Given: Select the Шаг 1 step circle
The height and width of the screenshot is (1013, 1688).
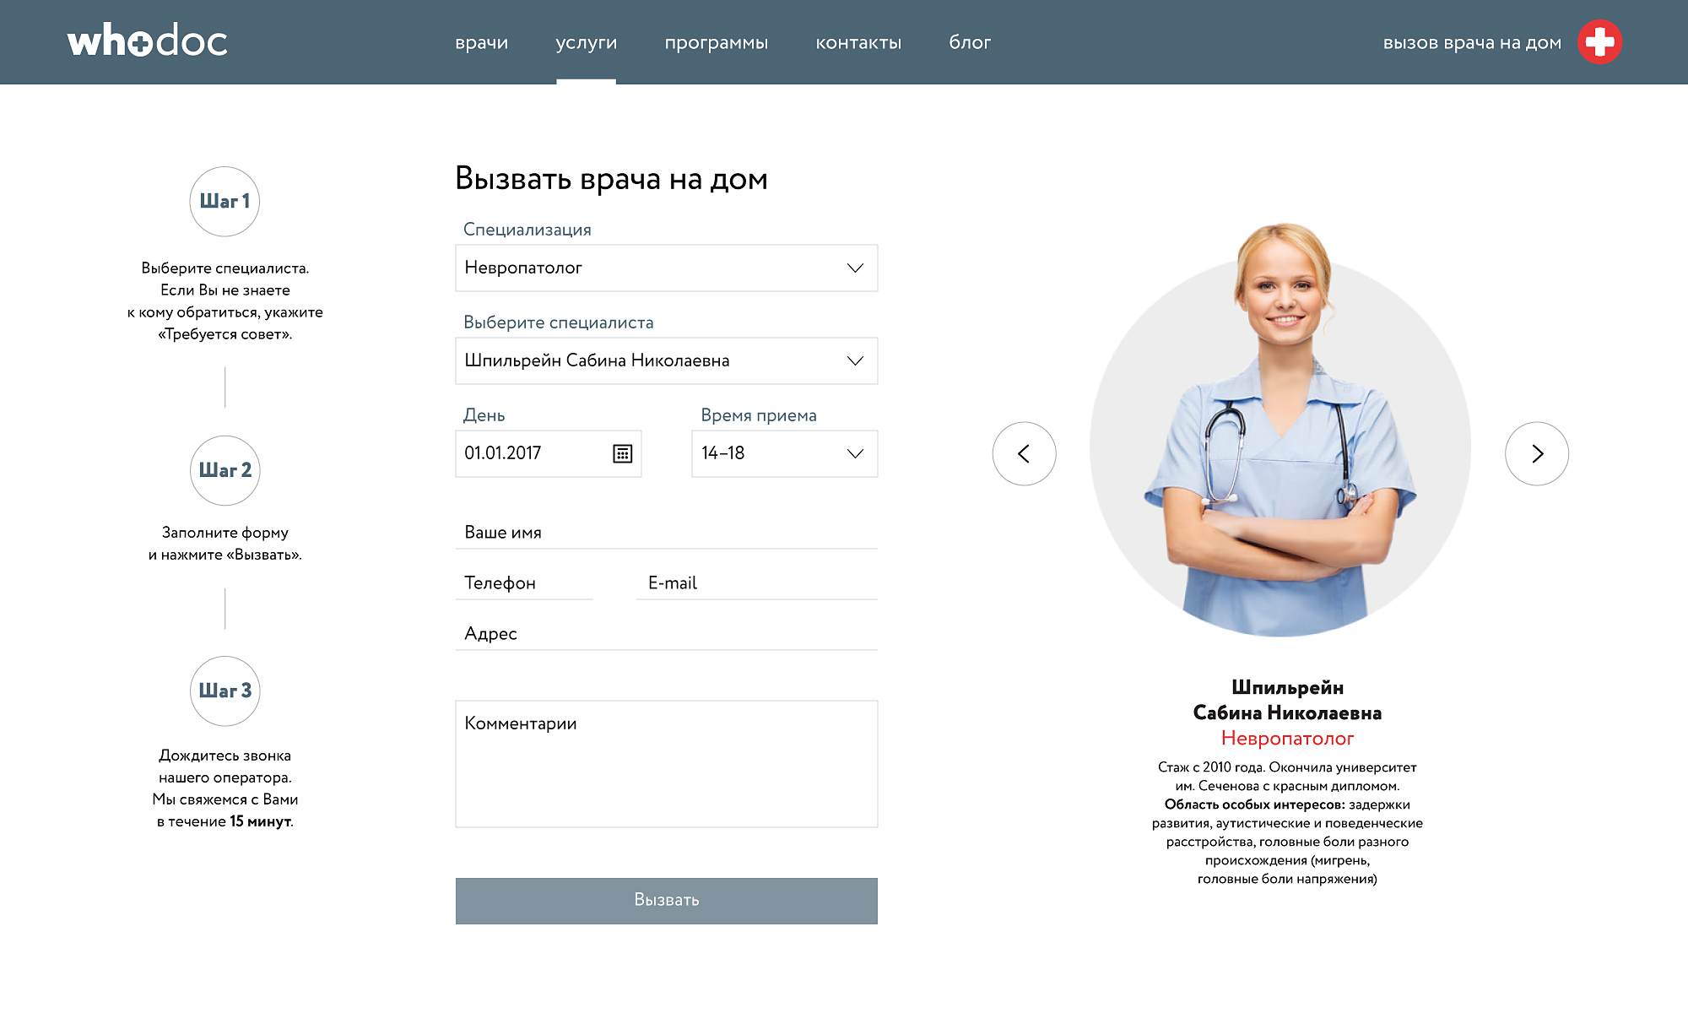Looking at the screenshot, I should [225, 201].
